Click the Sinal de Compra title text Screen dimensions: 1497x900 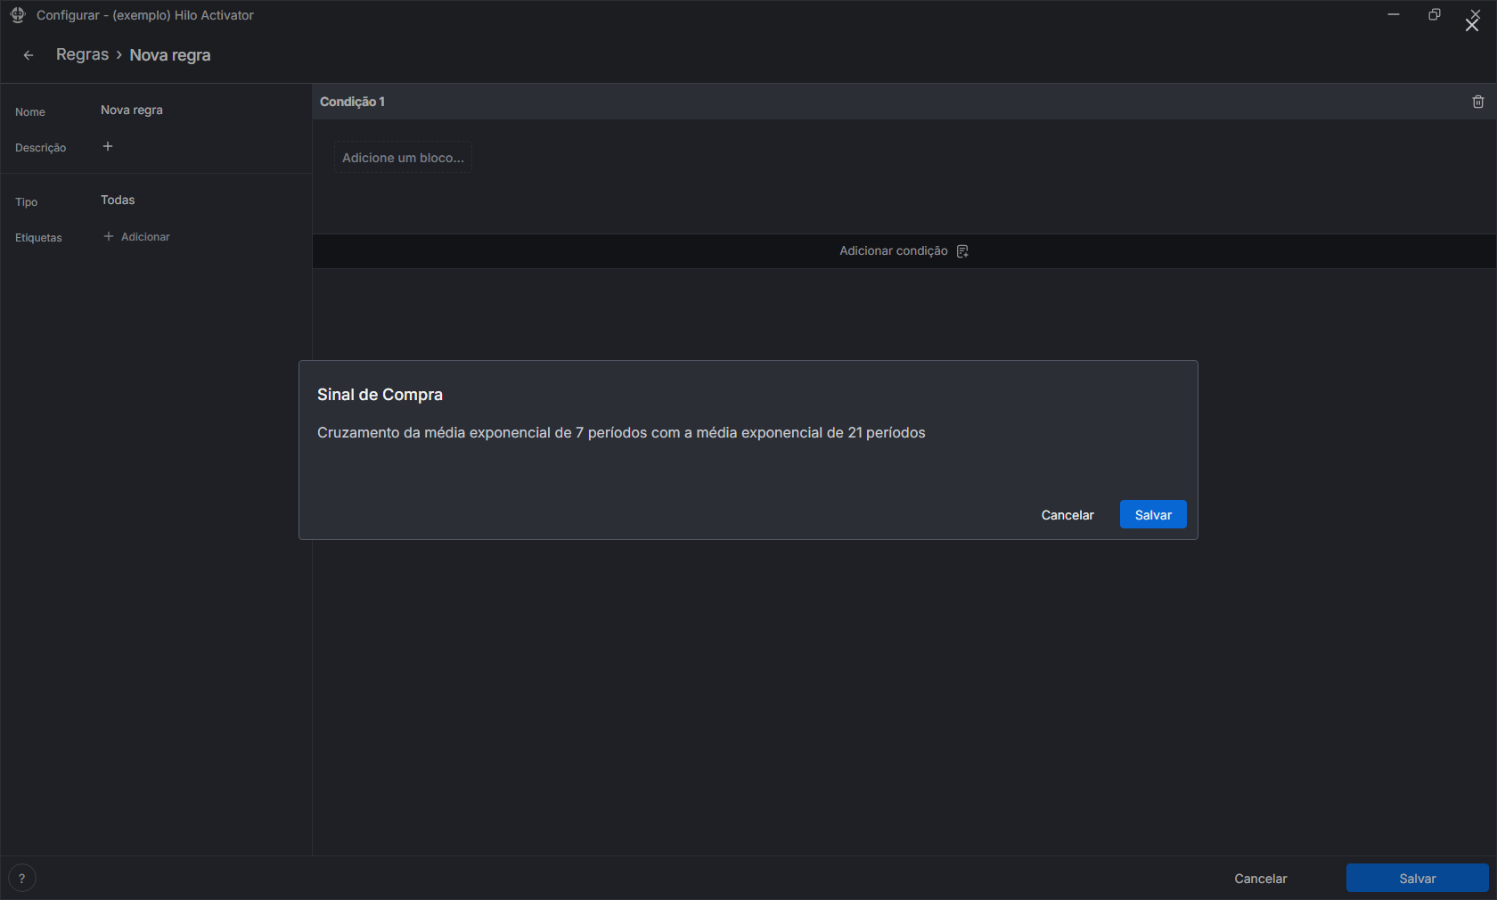coord(380,395)
